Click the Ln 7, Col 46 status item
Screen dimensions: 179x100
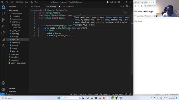pos(73,94)
